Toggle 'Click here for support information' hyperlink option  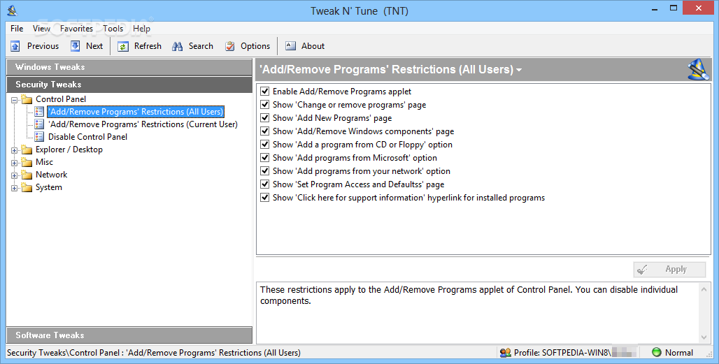coord(264,197)
